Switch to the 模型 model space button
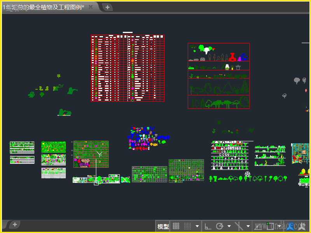 coord(163,226)
